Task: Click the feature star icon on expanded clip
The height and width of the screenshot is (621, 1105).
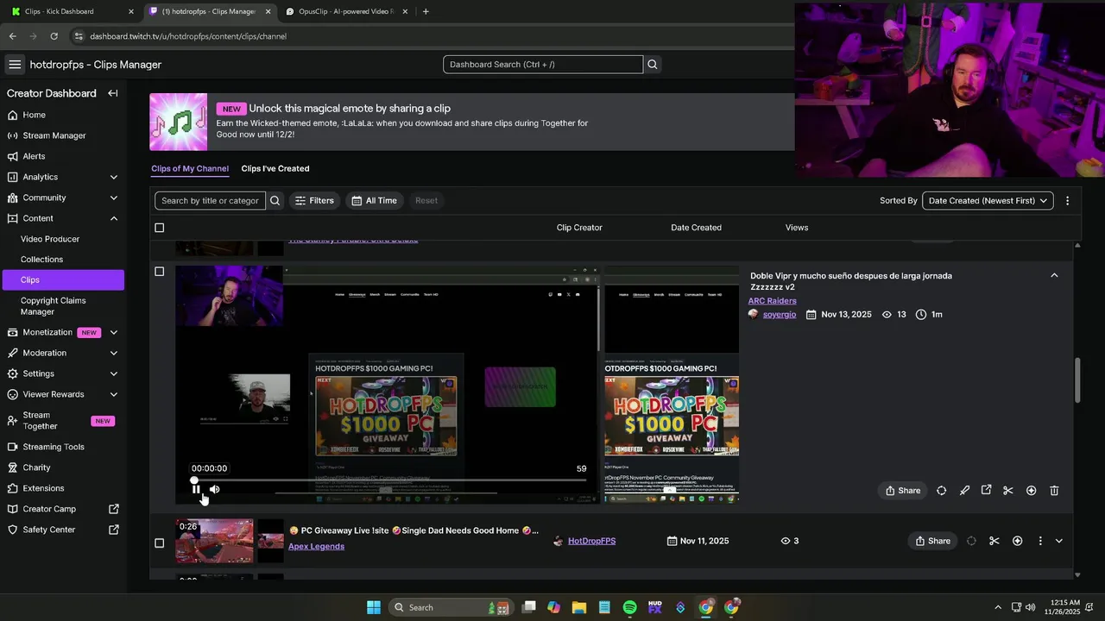Action: coord(1031,491)
